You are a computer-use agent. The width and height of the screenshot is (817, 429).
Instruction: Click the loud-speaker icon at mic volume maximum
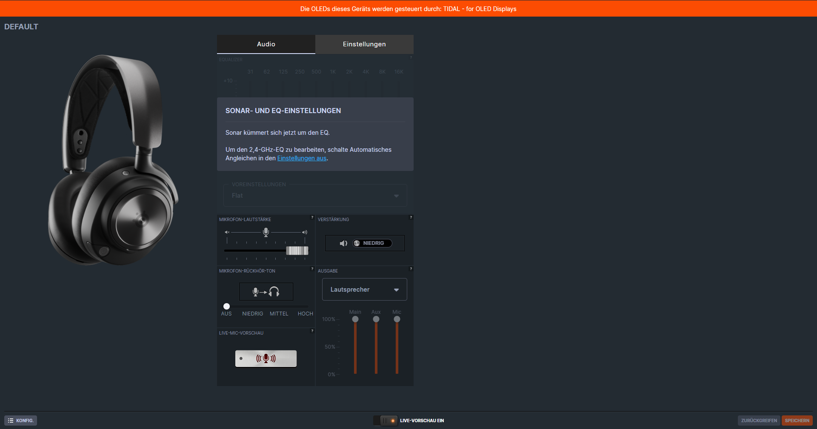click(x=305, y=232)
